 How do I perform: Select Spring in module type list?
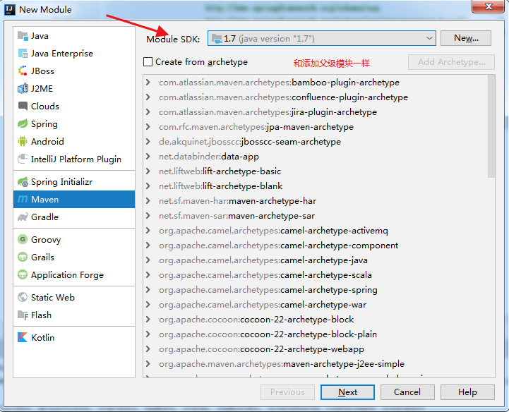coord(74,123)
